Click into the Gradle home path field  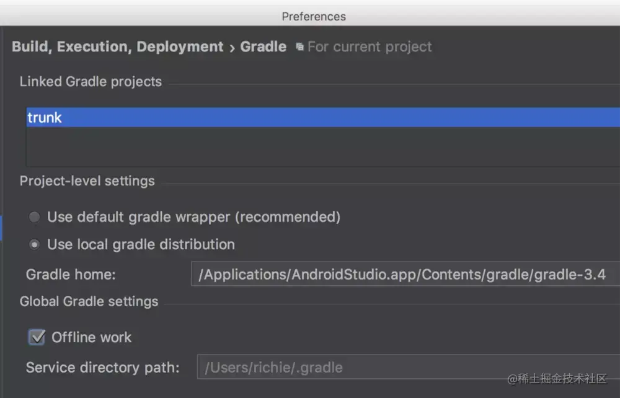(x=403, y=274)
